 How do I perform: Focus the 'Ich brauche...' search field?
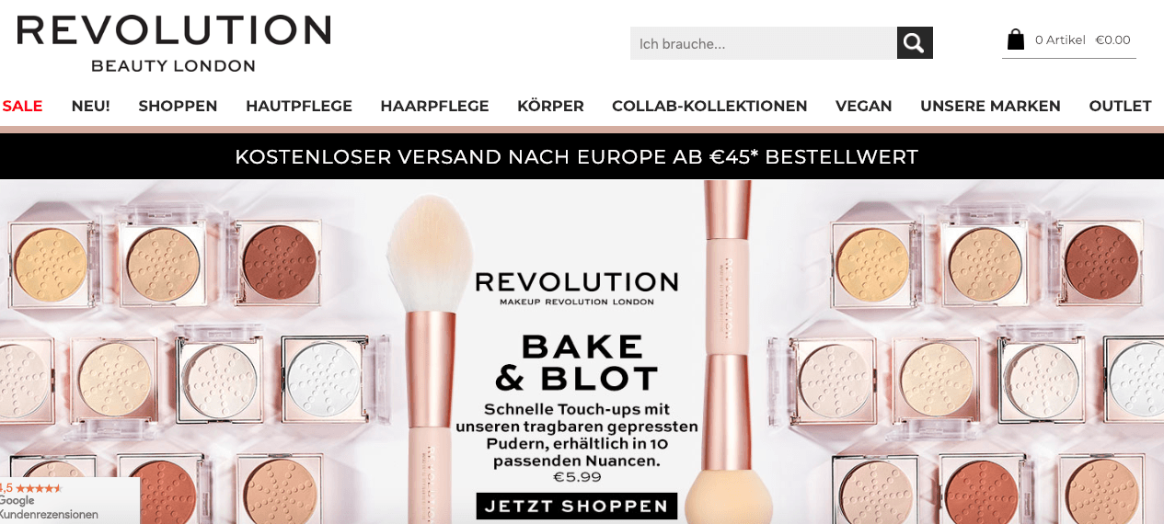point(764,43)
